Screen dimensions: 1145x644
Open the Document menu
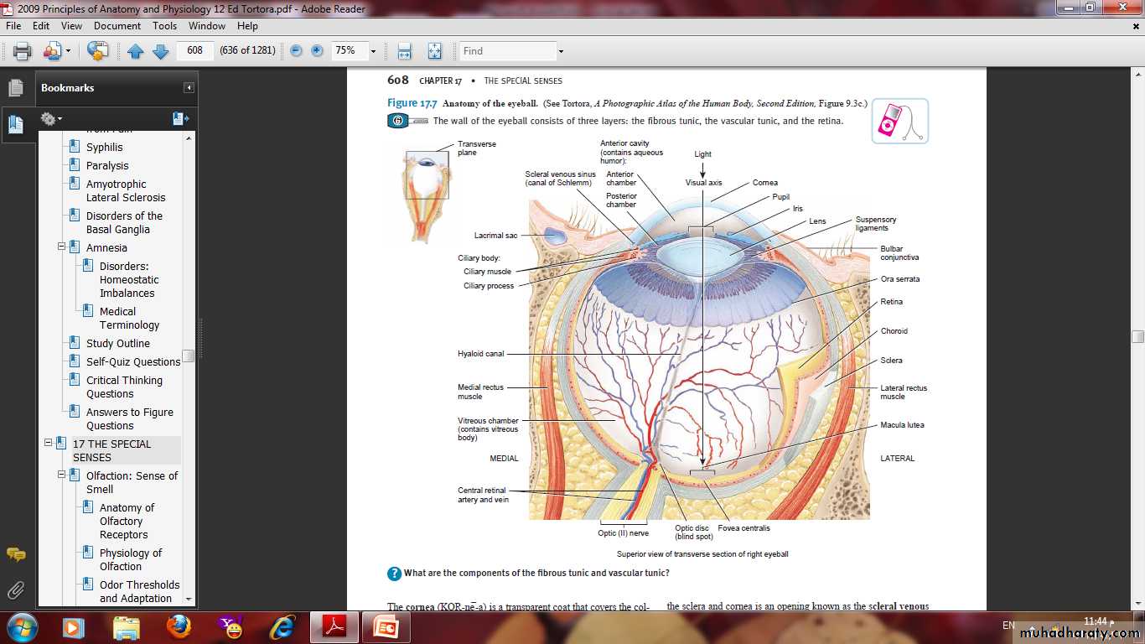point(117,26)
